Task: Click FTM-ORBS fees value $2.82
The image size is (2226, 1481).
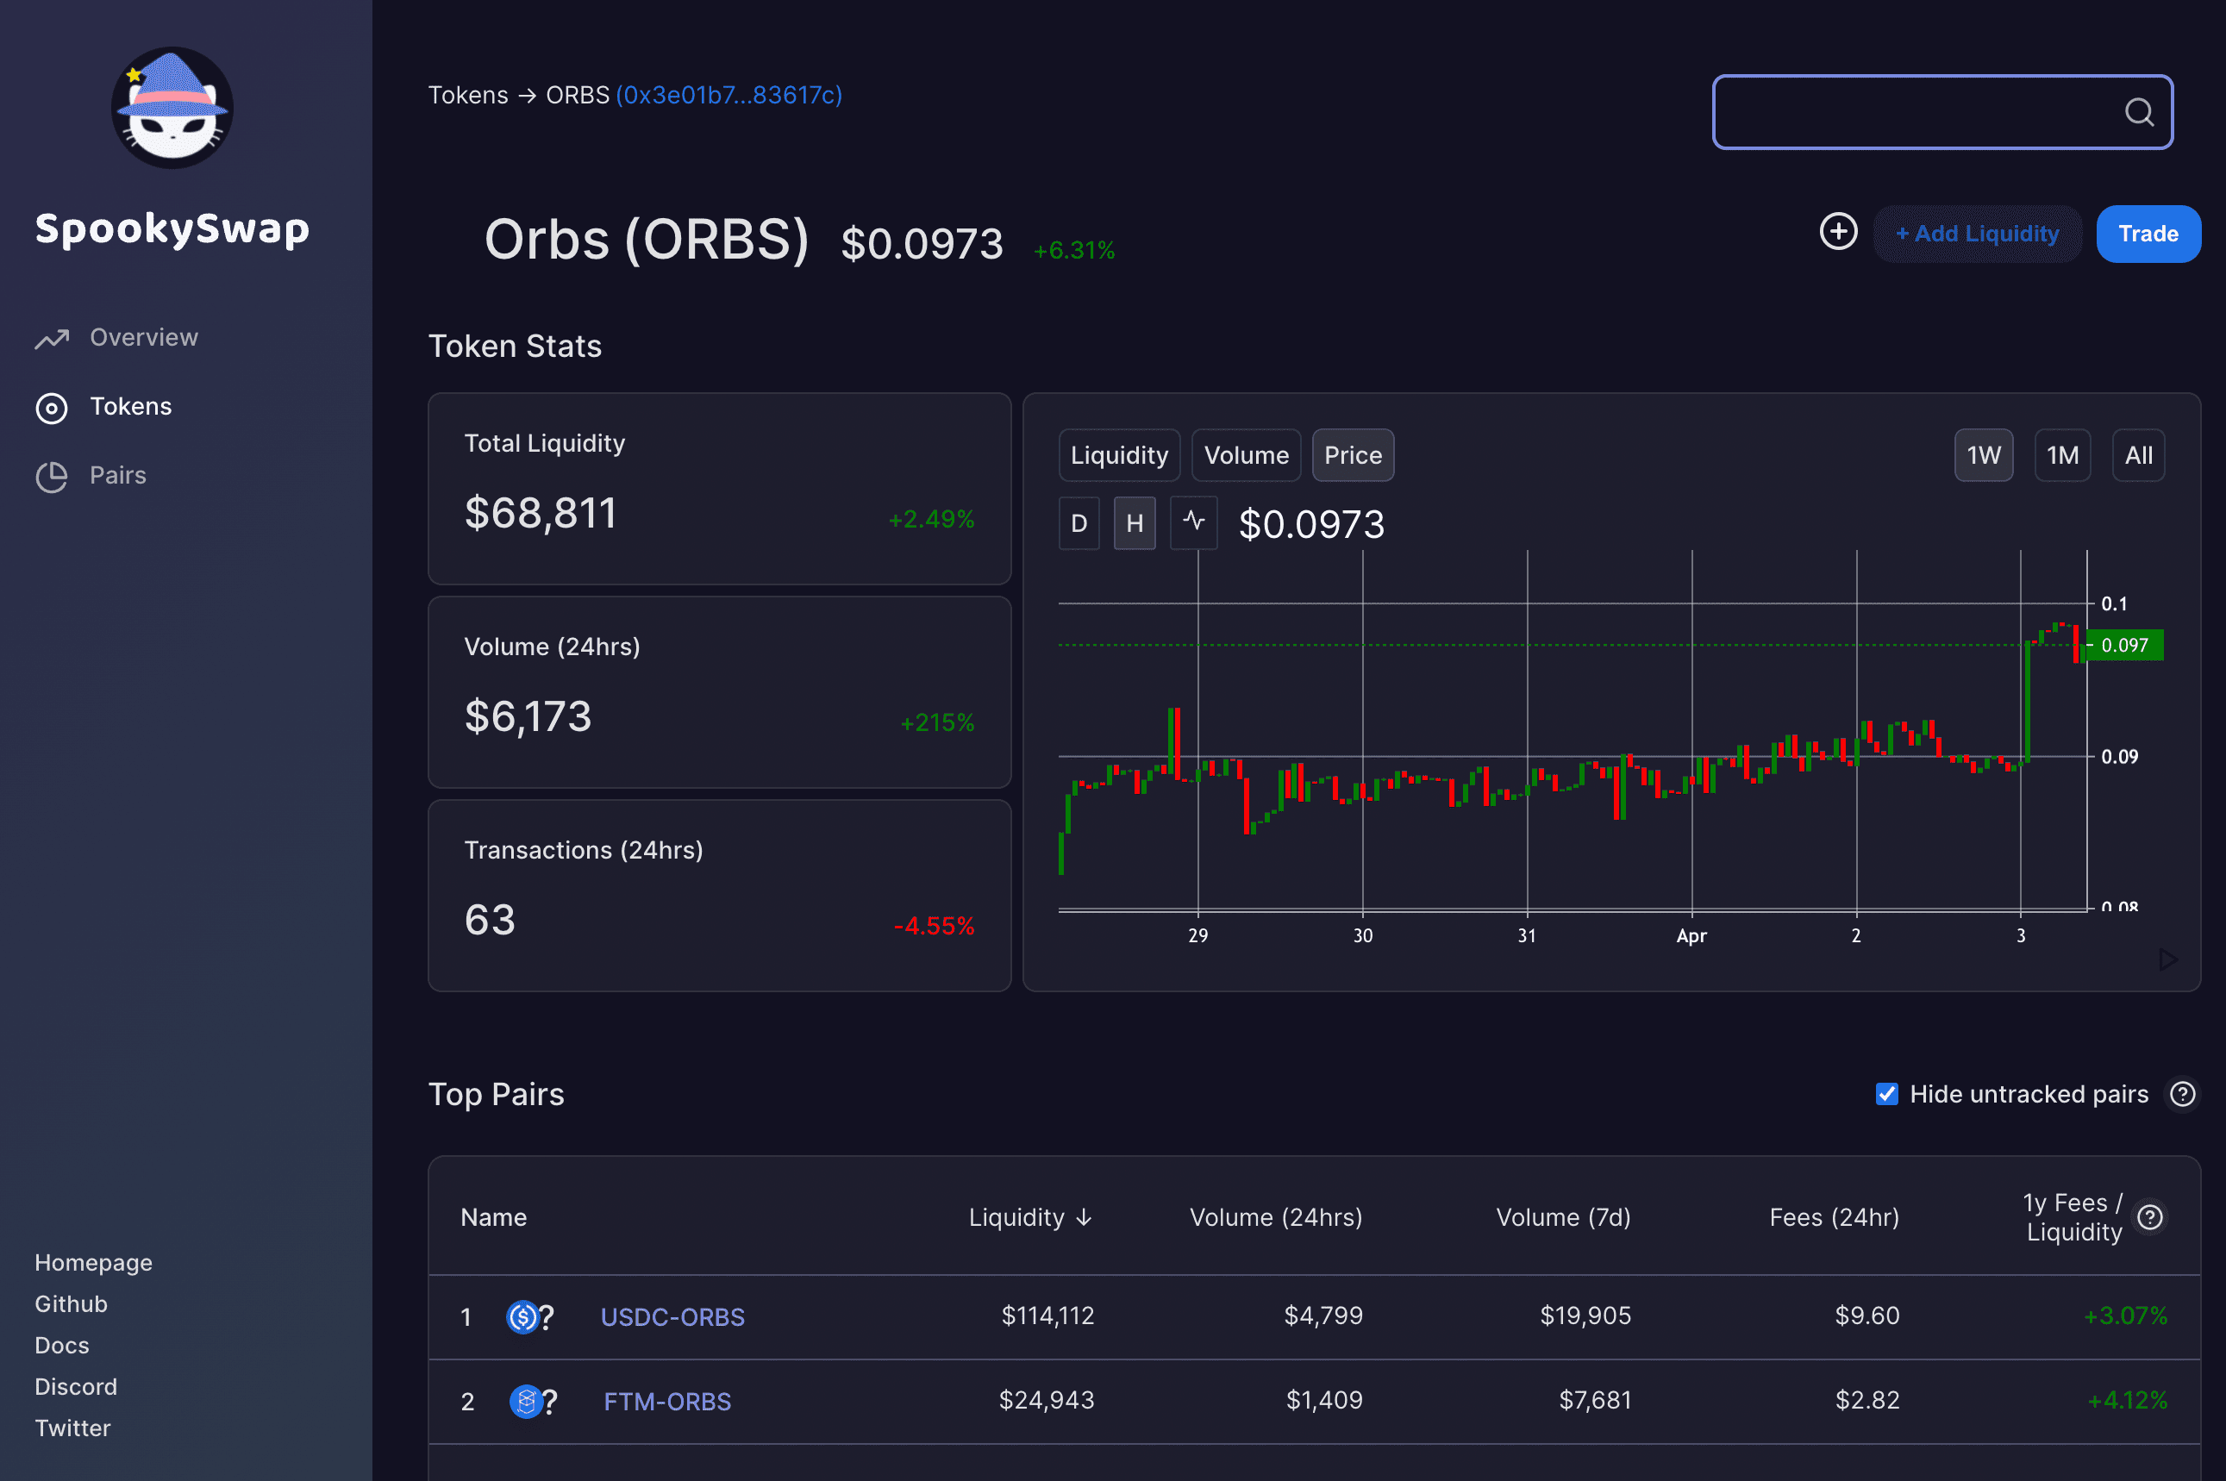Action: point(1867,1400)
